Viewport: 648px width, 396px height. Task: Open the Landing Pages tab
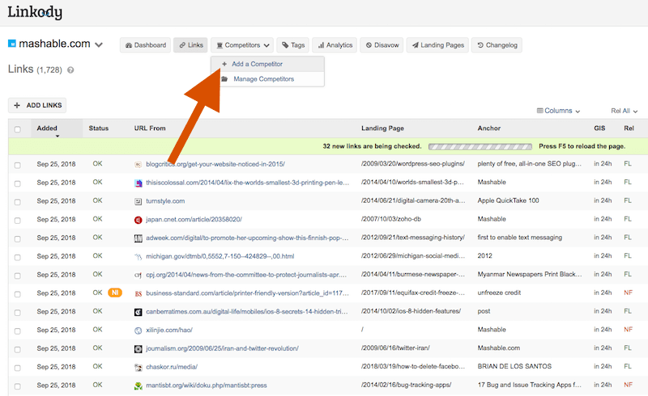point(437,45)
